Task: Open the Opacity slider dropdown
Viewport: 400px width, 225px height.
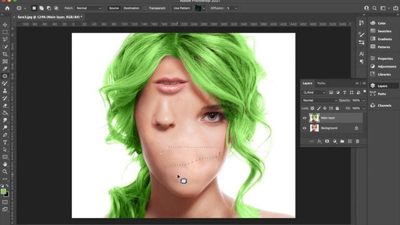Action: coord(364,101)
